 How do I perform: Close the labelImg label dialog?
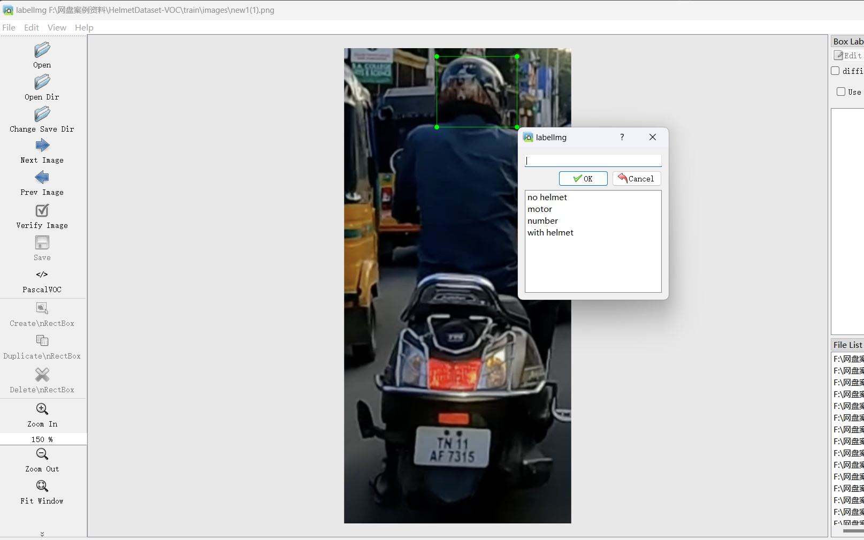[x=653, y=137]
